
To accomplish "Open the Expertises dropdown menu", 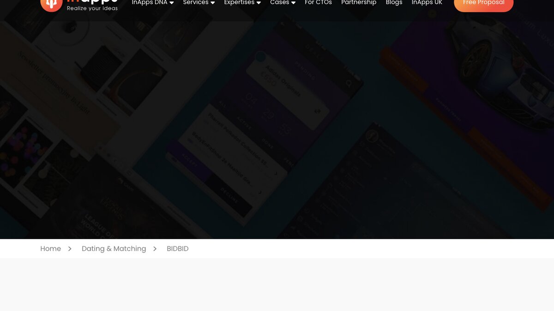I will pos(239,2).
